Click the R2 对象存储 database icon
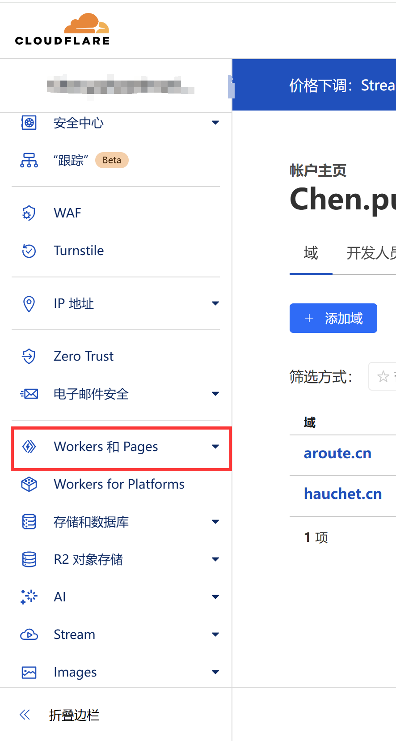This screenshot has width=396, height=741. 29,559
